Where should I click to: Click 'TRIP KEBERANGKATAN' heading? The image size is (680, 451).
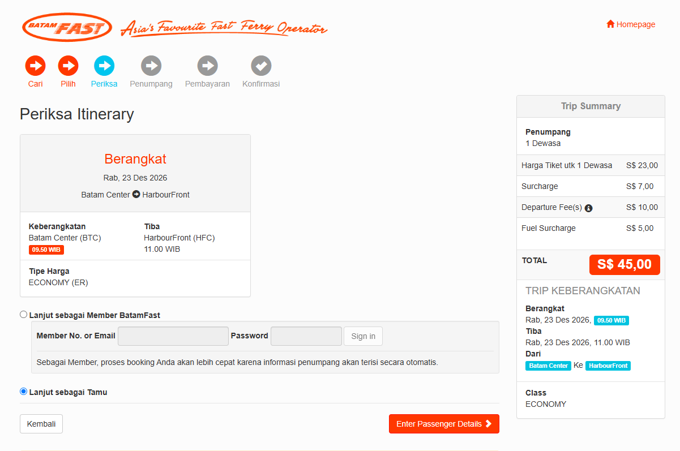(x=583, y=291)
